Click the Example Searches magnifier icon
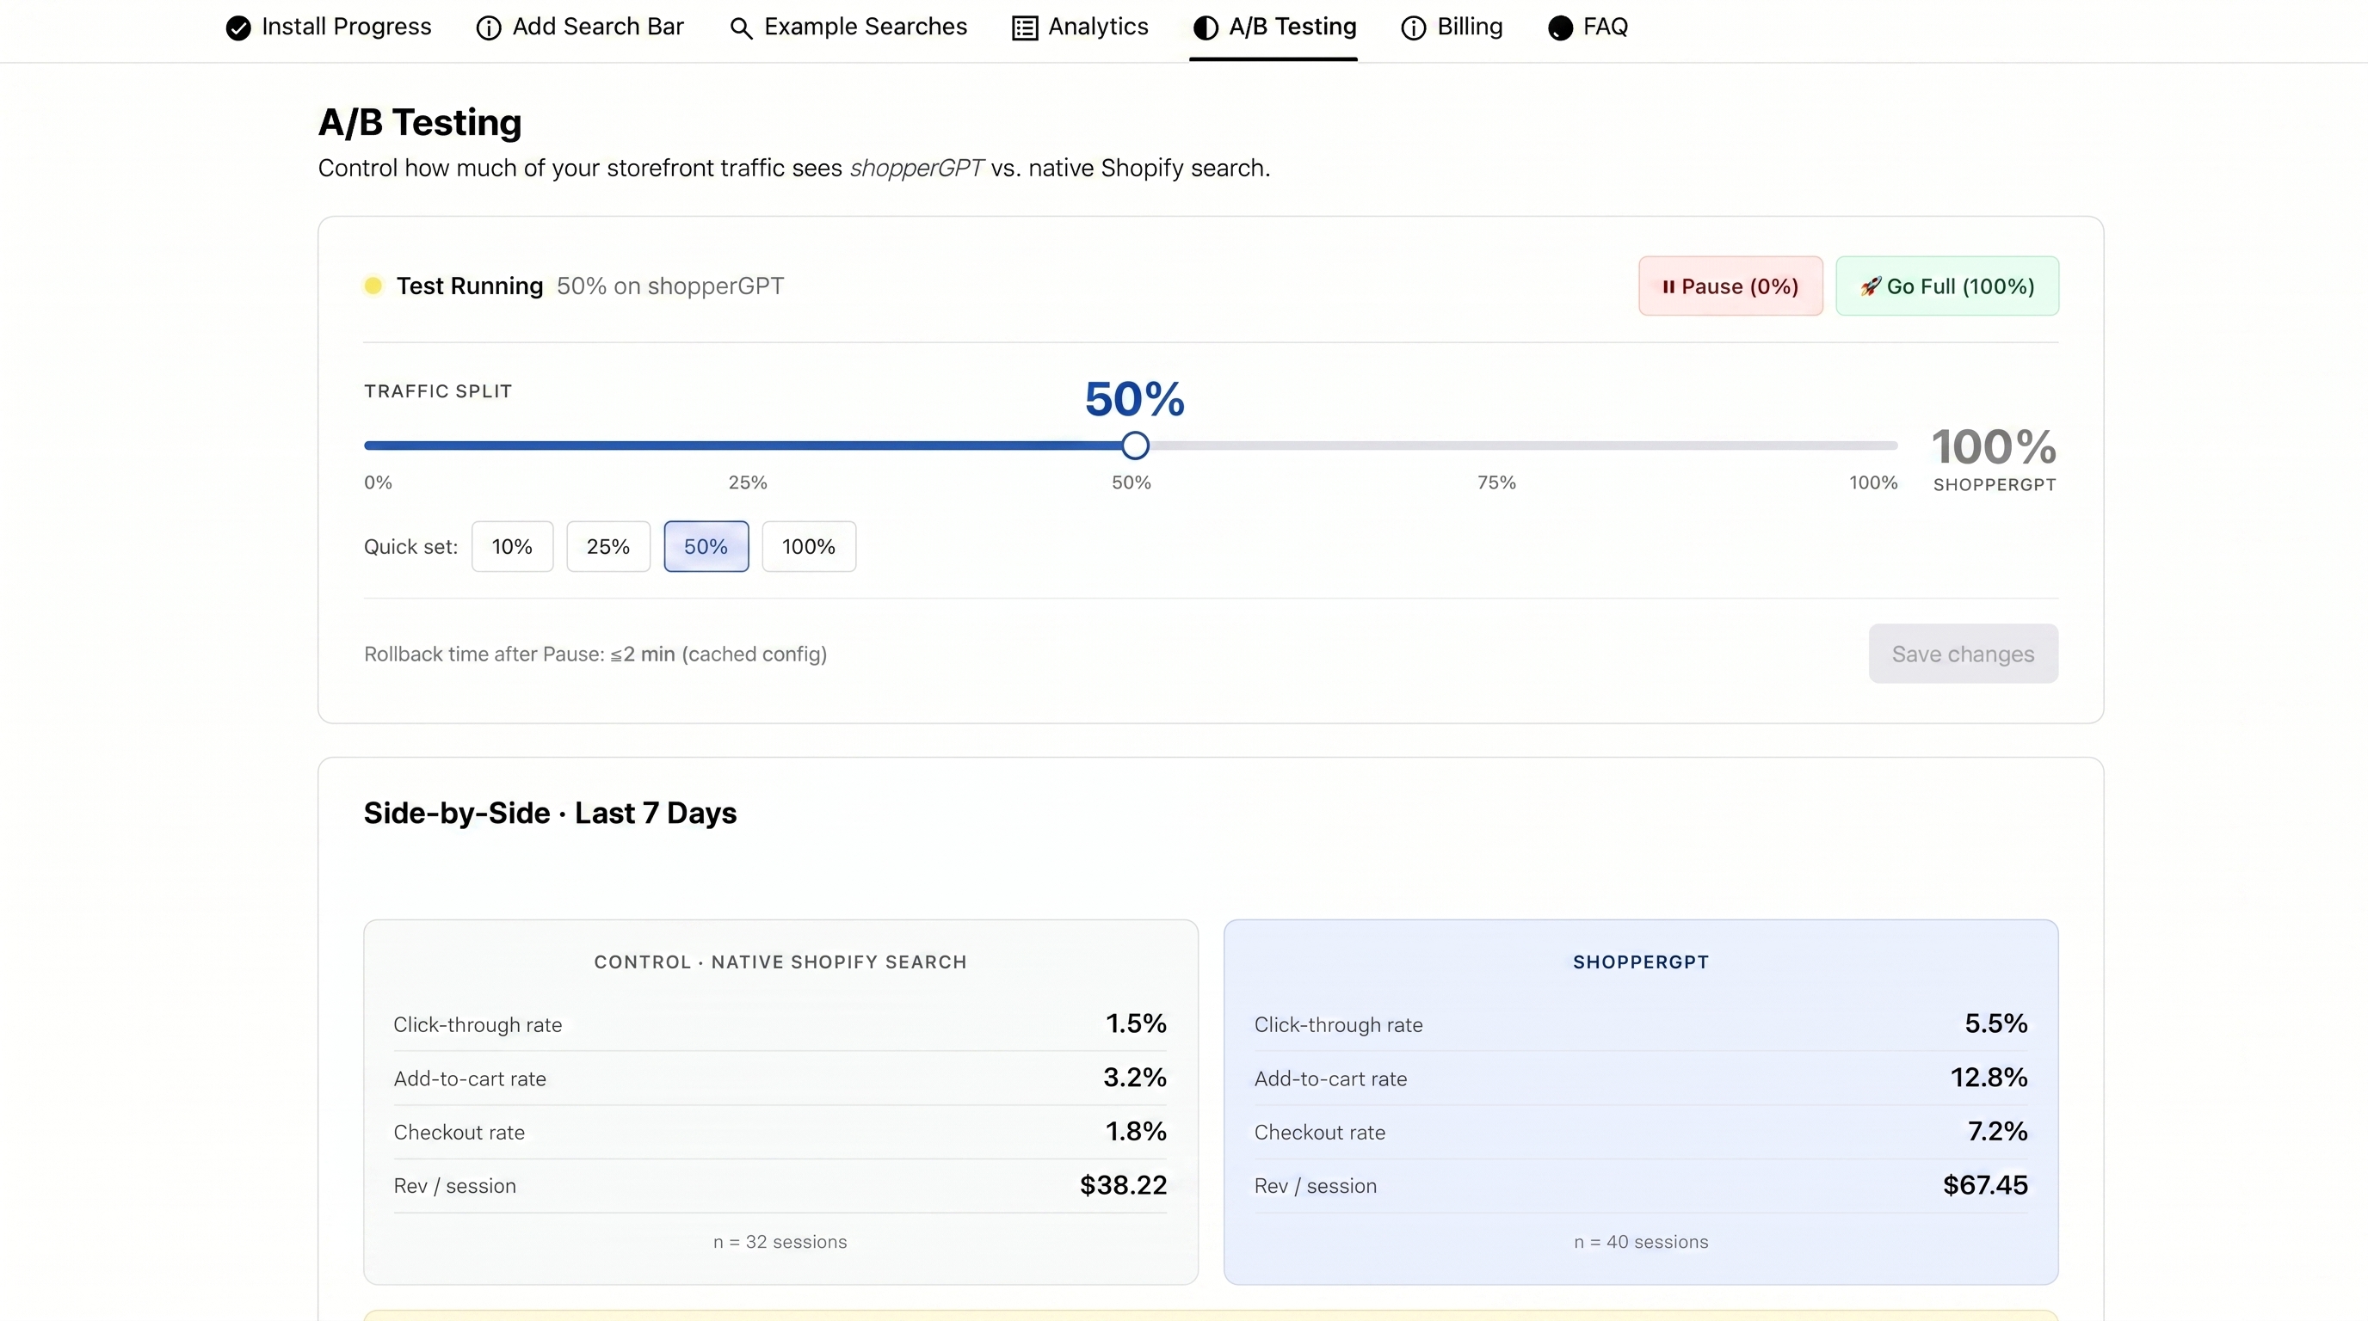Viewport: 2368px width, 1321px height. pos(741,28)
